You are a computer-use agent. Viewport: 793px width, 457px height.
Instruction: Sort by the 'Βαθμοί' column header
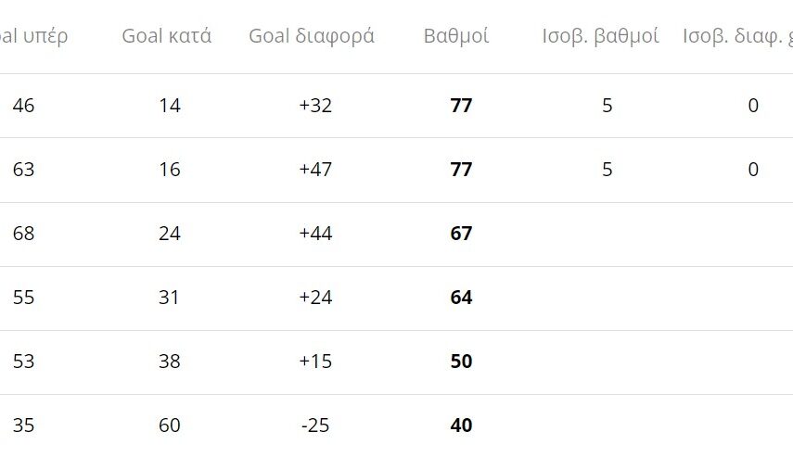pos(455,37)
